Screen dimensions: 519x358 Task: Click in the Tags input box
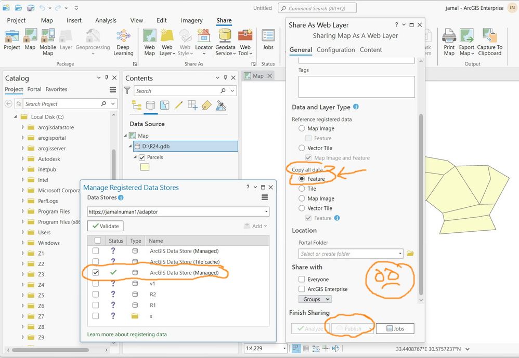tap(356, 87)
